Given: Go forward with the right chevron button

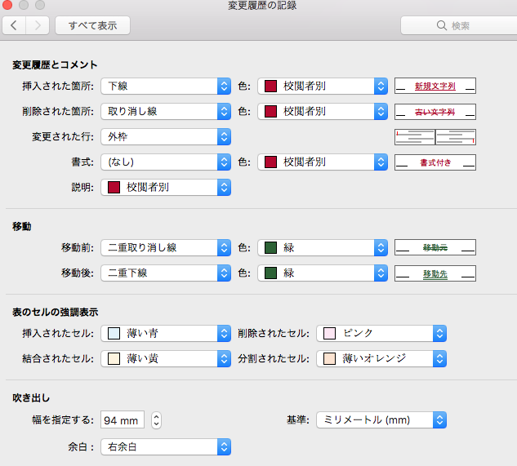Looking at the screenshot, I should click(x=38, y=25).
